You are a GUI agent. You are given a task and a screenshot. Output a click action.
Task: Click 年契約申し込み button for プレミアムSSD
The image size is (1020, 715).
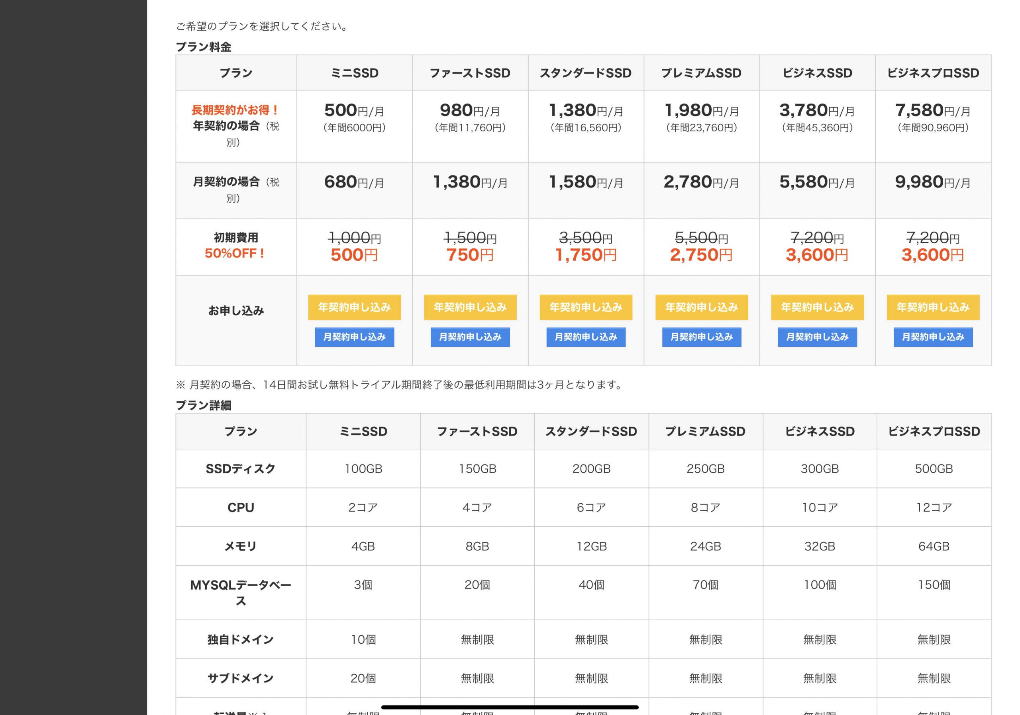(702, 307)
